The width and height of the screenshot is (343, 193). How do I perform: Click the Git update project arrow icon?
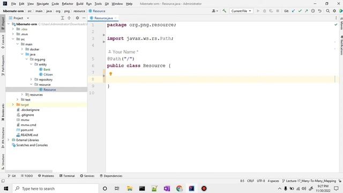(x=293, y=11)
